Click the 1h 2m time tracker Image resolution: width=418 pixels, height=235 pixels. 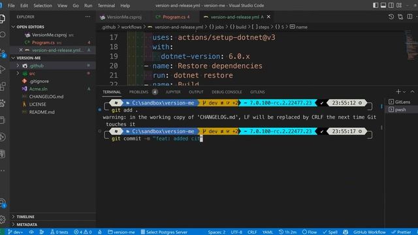pos(287,232)
